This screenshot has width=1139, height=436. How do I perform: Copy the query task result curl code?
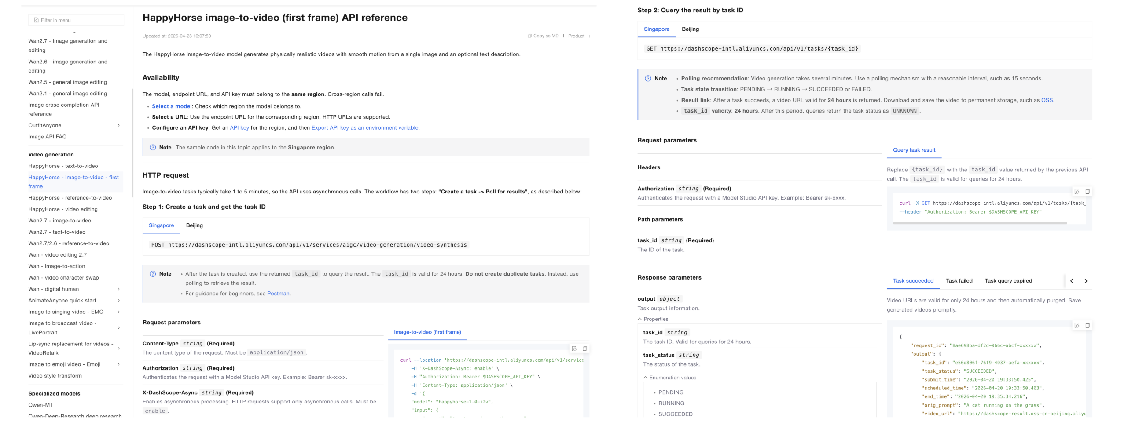point(1087,192)
